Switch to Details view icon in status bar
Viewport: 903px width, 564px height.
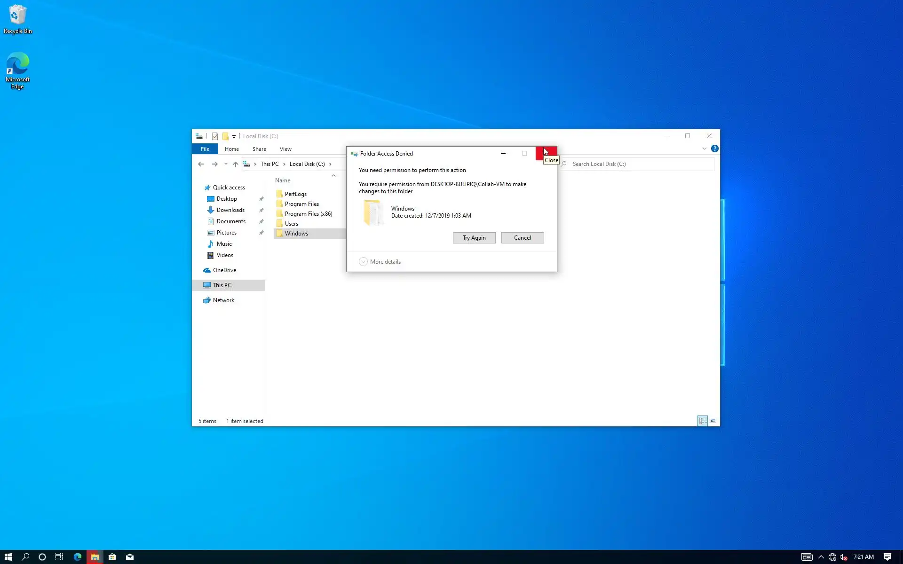click(703, 421)
